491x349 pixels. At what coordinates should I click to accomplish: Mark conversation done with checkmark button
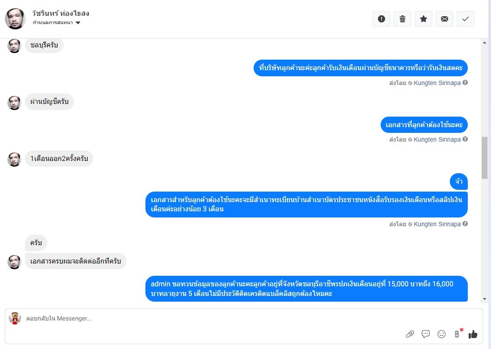click(x=465, y=19)
